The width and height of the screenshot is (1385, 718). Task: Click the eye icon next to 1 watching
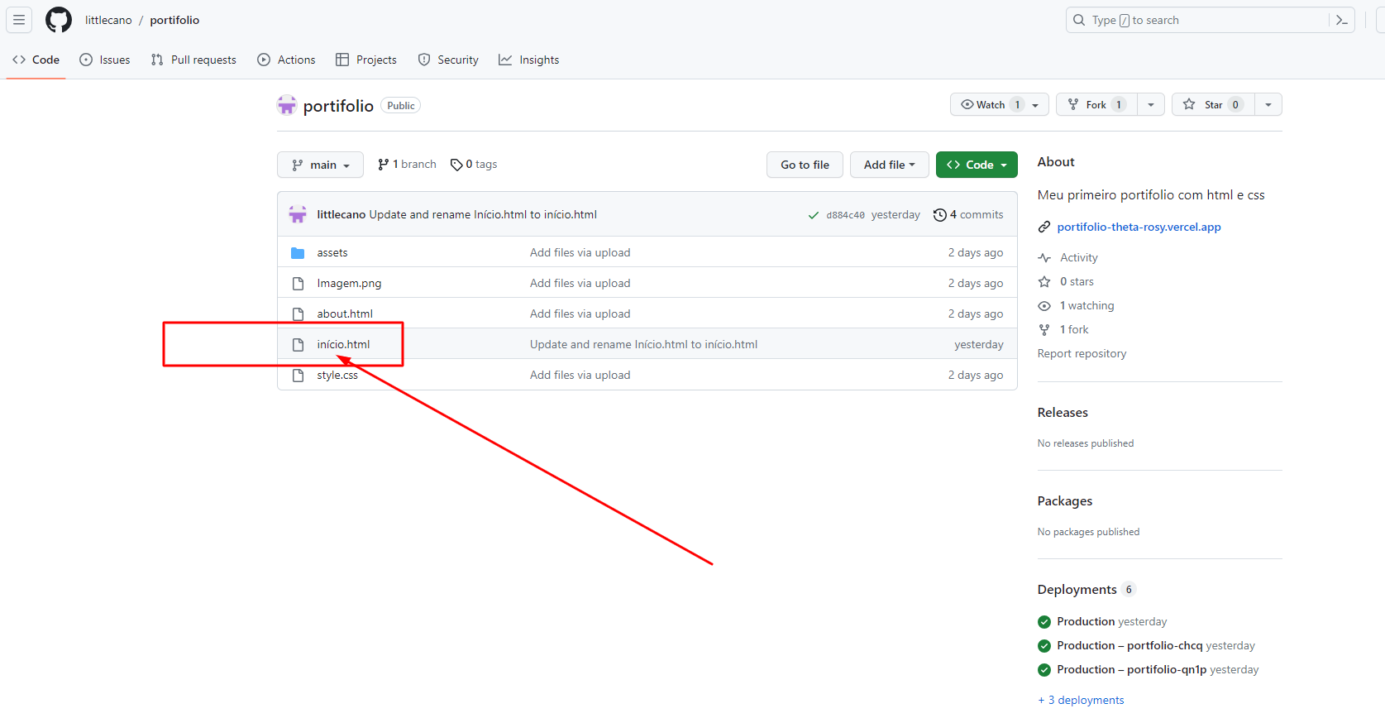(x=1044, y=306)
